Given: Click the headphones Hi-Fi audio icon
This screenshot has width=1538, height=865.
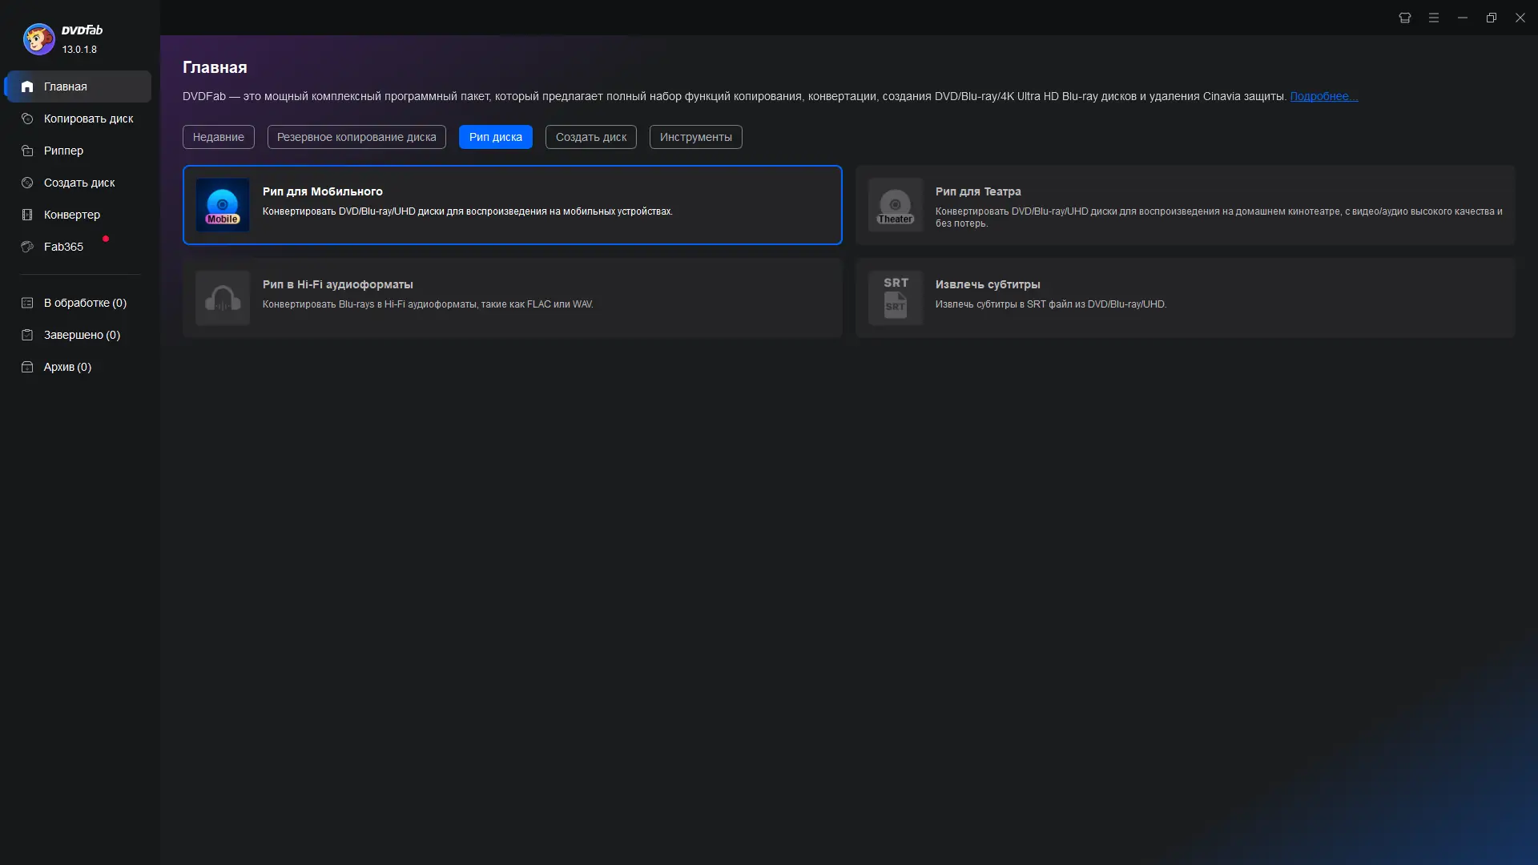Looking at the screenshot, I should tap(222, 298).
